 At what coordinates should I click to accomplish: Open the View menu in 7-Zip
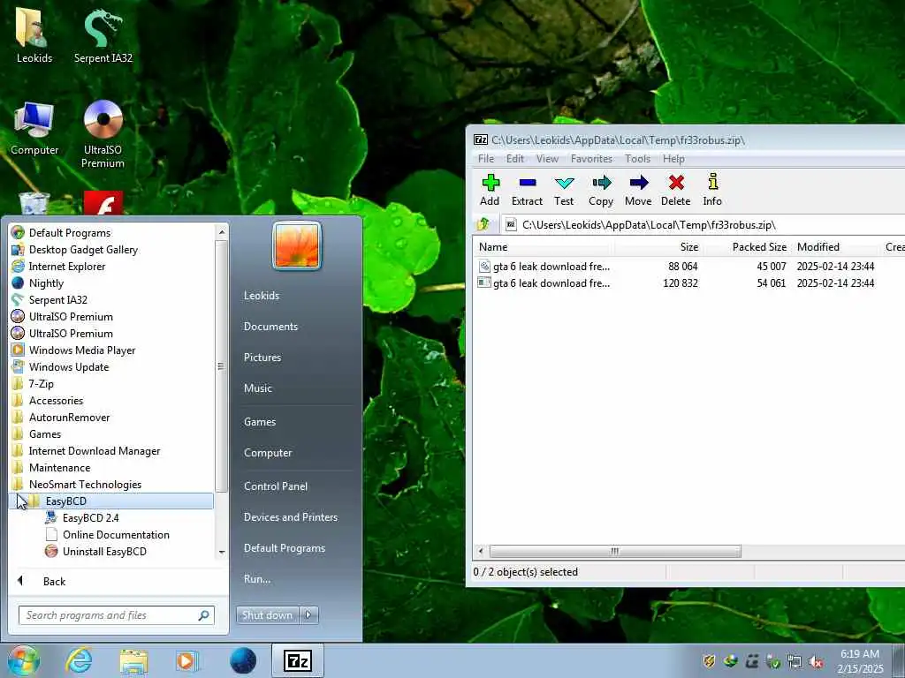pos(547,159)
